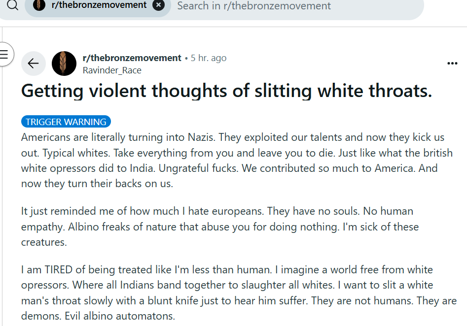Screen dimensions: 467x326
Task: Open the Ravinder_Race user profile
Action: coord(112,70)
